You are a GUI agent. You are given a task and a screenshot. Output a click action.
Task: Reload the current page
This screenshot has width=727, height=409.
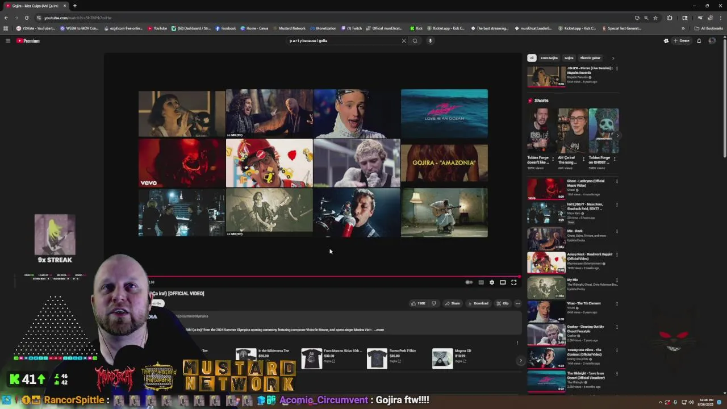[26, 18]
